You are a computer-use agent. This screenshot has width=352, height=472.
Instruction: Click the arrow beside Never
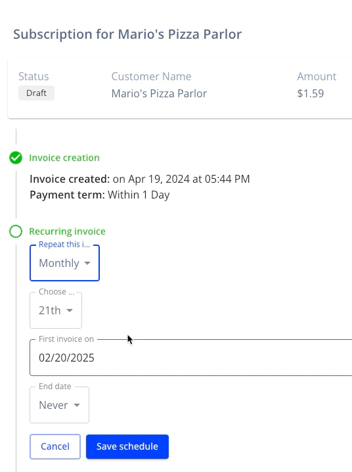click(x=77, y=405)
